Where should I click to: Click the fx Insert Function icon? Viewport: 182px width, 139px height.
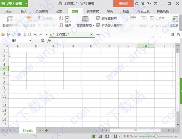[49, 41]
